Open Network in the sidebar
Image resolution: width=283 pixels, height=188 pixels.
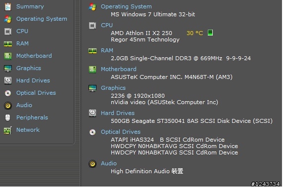[28, 130]
